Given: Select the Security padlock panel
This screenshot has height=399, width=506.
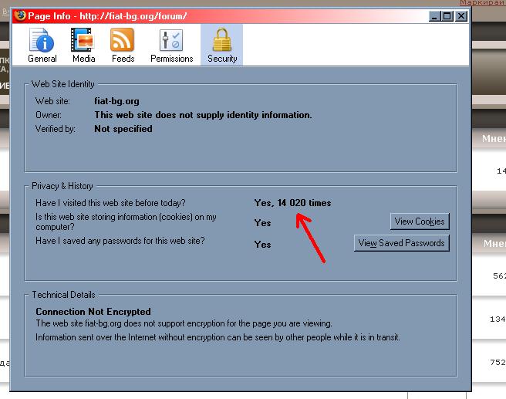Looking at the screenshot, I should click(x=222, y=45).
